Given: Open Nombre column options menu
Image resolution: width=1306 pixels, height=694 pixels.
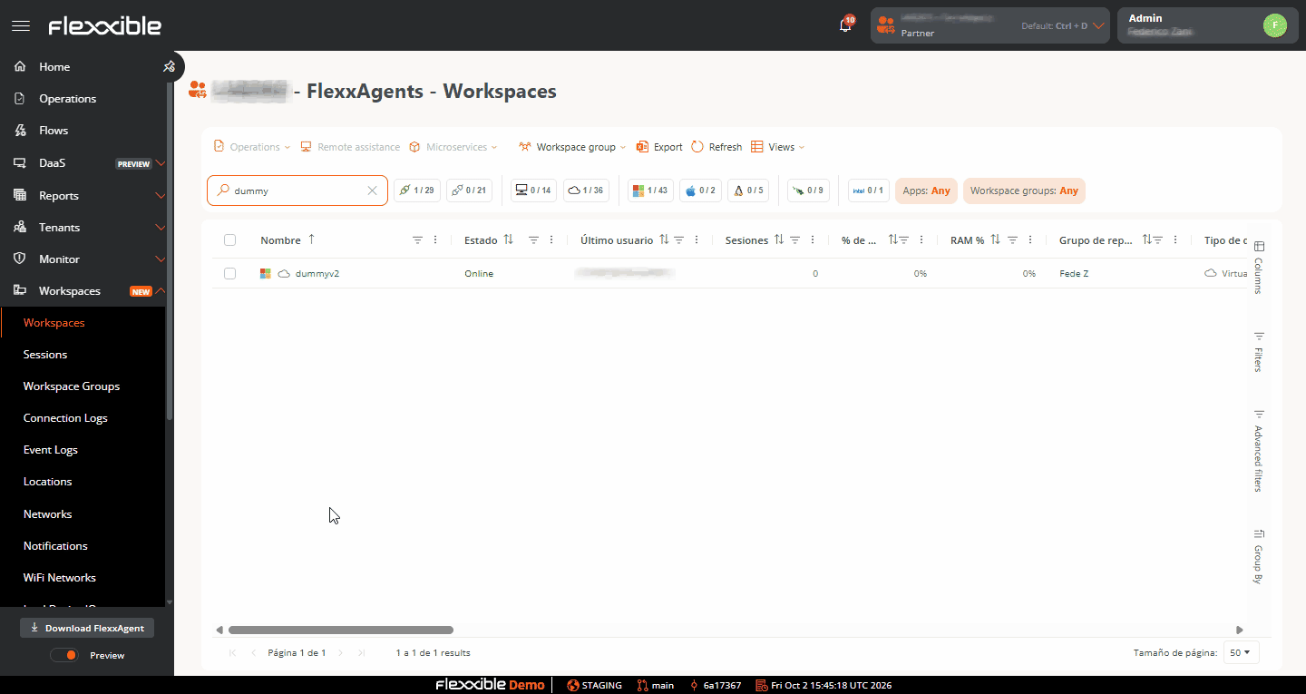Looking at the screenshot, I should (x=435, y=240).
